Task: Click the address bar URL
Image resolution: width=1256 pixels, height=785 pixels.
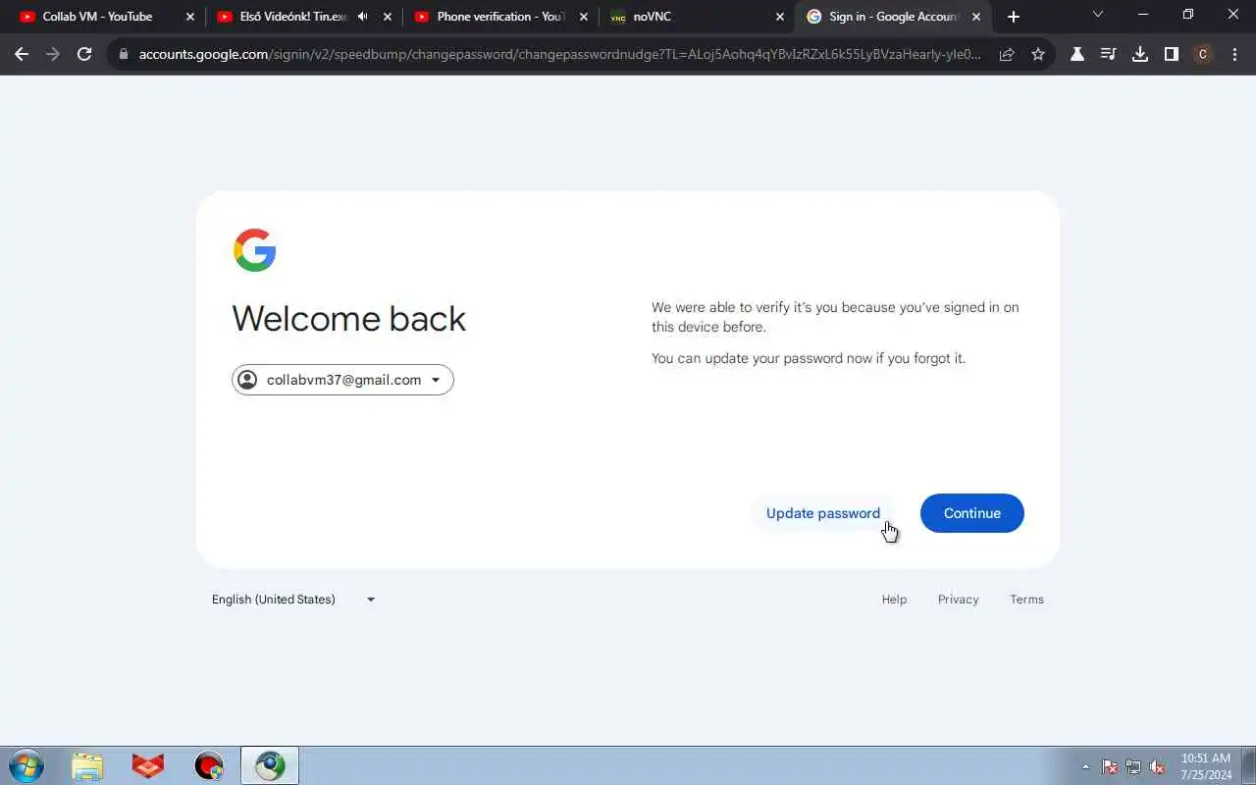Action: coord(559,54)
